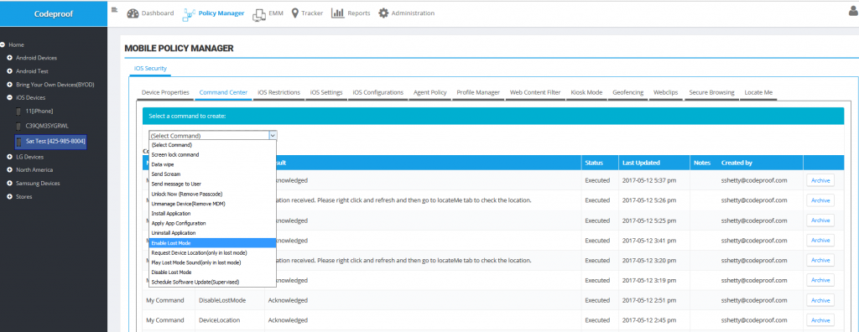
Task: Expand the Android Devices group
Action: [10, 58]
